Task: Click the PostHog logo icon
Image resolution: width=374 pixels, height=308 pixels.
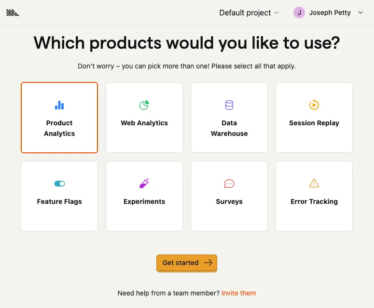Action: pyautogui.click(x=13, y=13)
